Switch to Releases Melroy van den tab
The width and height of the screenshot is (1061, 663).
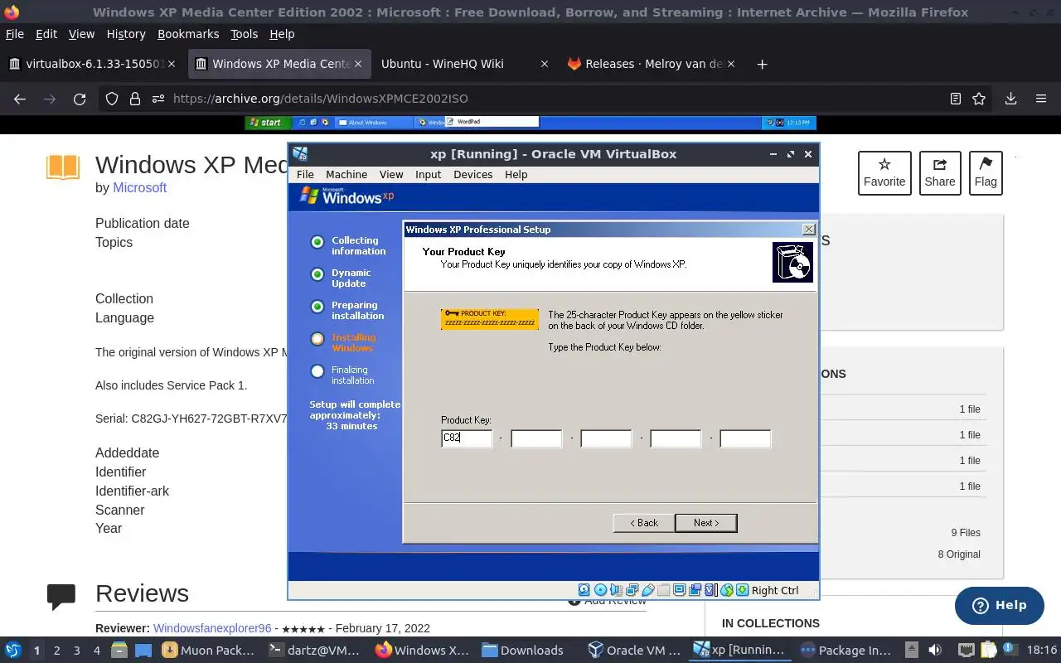tap(652, 64)
